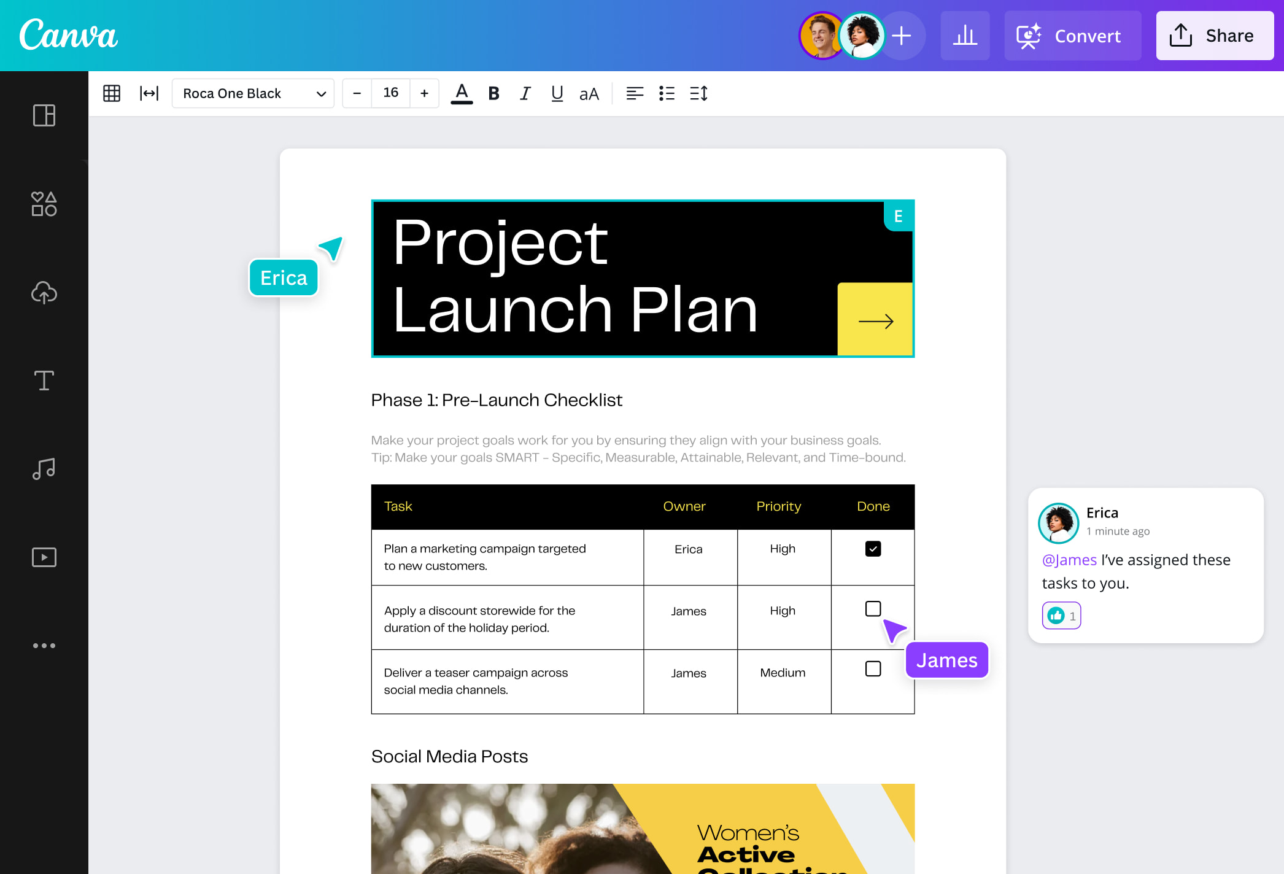
Task: Insert a table using the grid toolbar icon
Action: [112, 93]
